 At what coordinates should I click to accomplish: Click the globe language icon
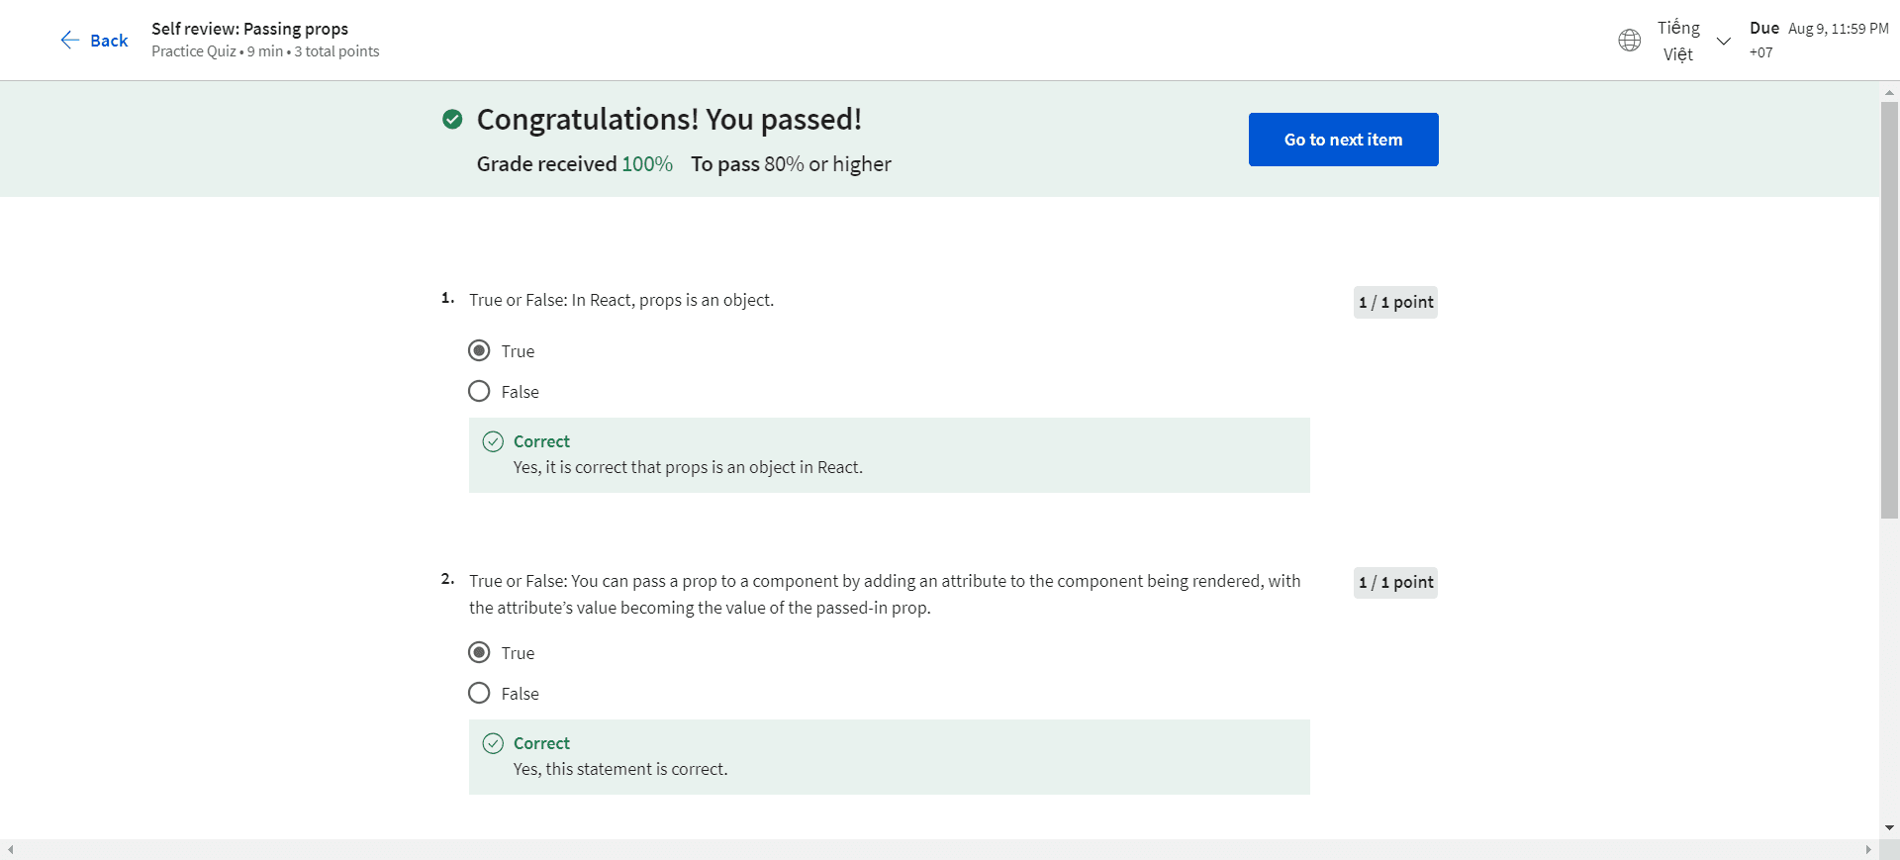point(1629,40)
